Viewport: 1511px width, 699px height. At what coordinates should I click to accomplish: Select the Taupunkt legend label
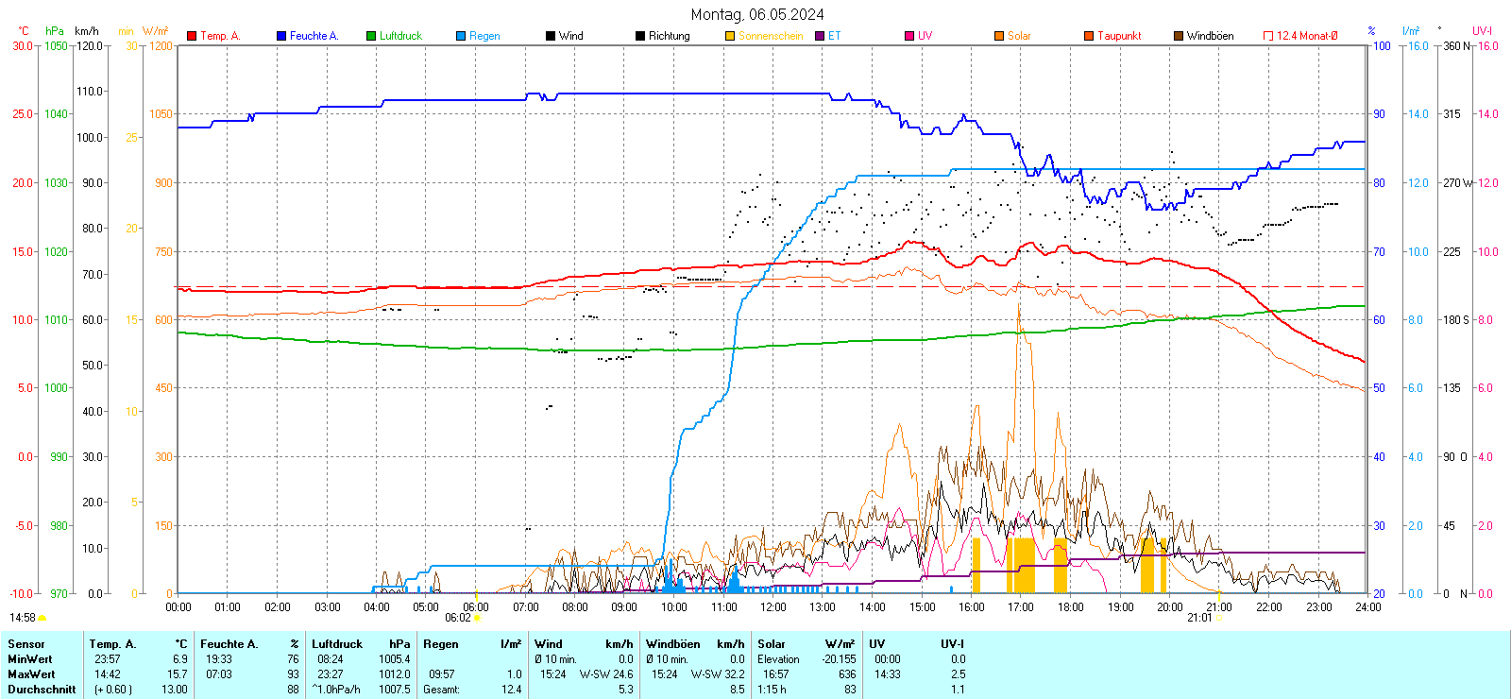[x=1119, y=36]
